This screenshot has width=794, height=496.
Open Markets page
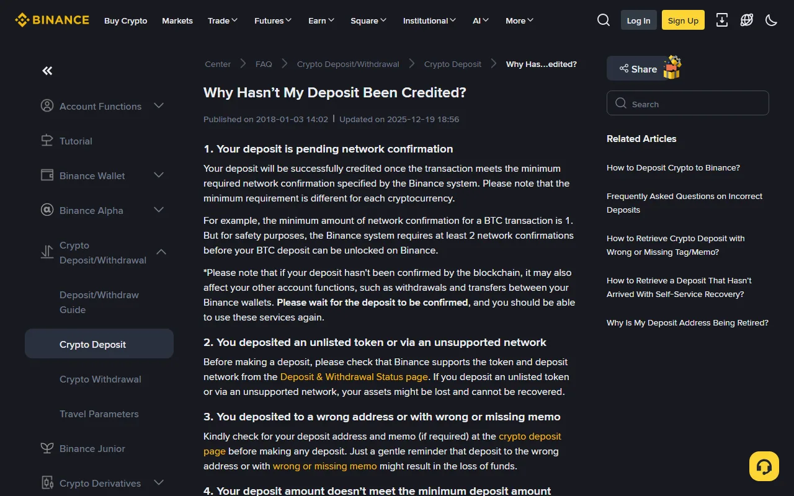177,20
